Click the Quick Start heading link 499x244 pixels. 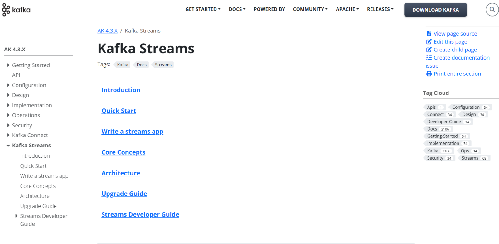point(119,111)
